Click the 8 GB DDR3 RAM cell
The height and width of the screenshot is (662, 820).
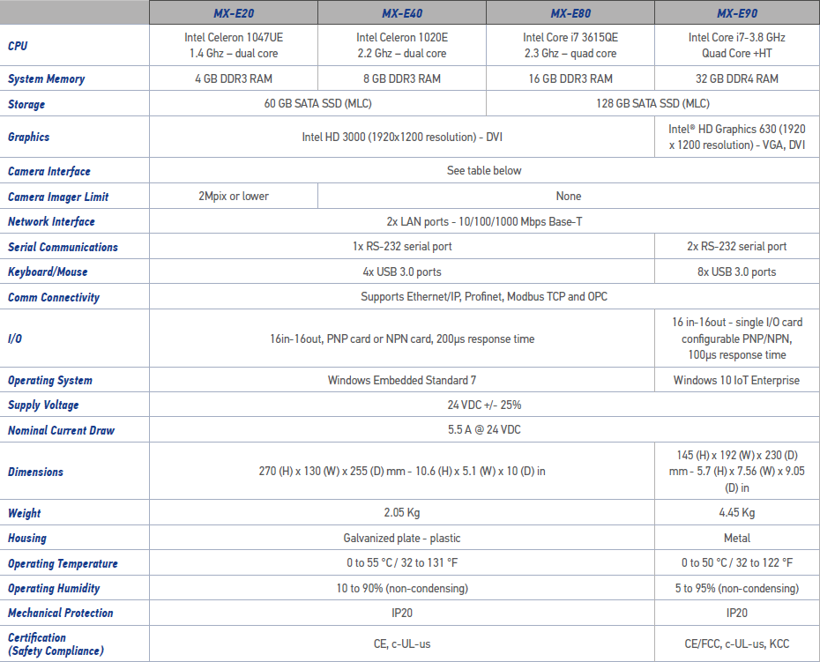[402, 78]
